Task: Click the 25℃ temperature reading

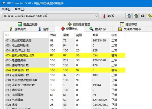Action: pos(111,16)
